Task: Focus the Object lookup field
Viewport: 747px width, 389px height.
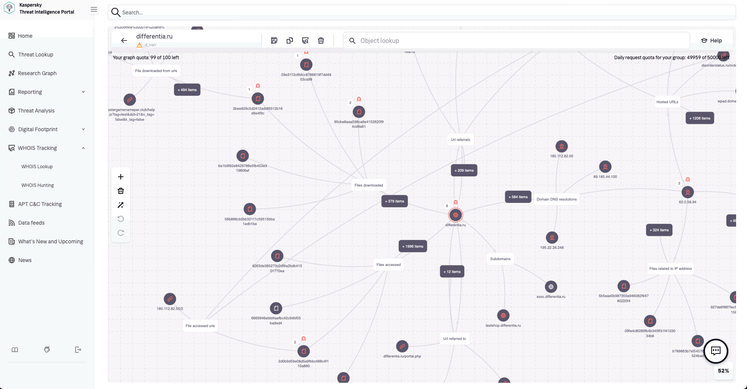Action: pyautogui.click(x=516, y=40)
